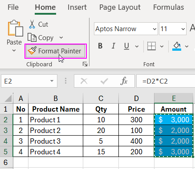
Task: Open Clipboard dialog launcher
Action: [85, 64]
